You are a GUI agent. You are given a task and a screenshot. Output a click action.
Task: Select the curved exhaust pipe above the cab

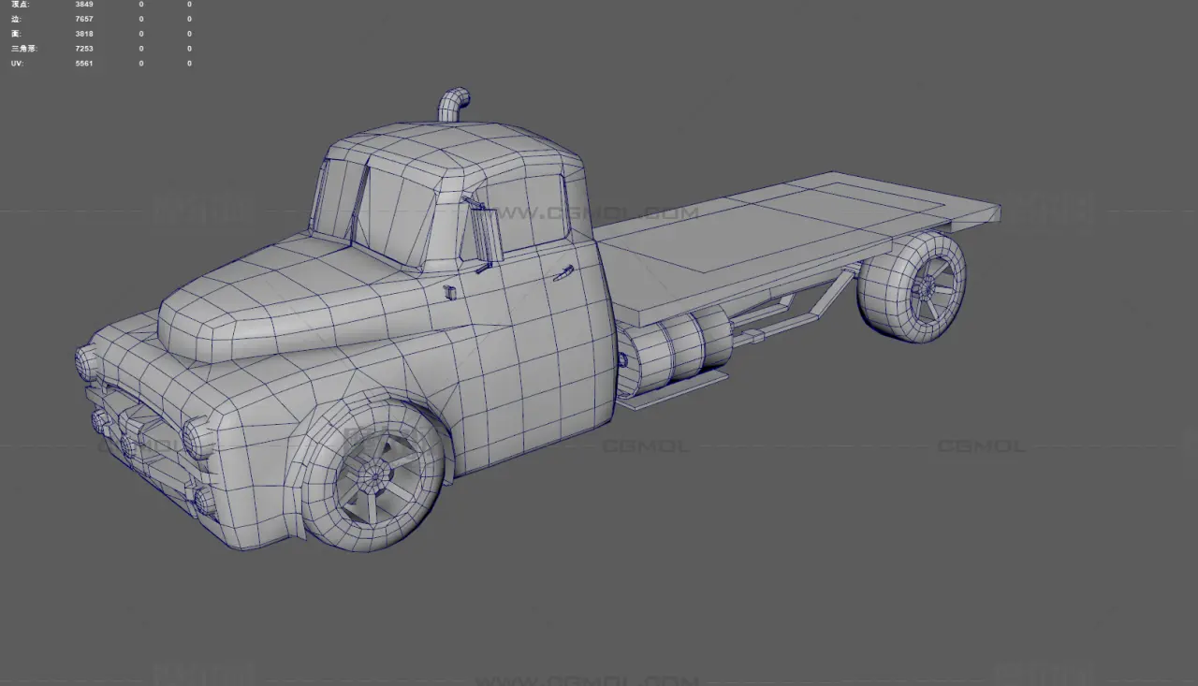[453, 104]
